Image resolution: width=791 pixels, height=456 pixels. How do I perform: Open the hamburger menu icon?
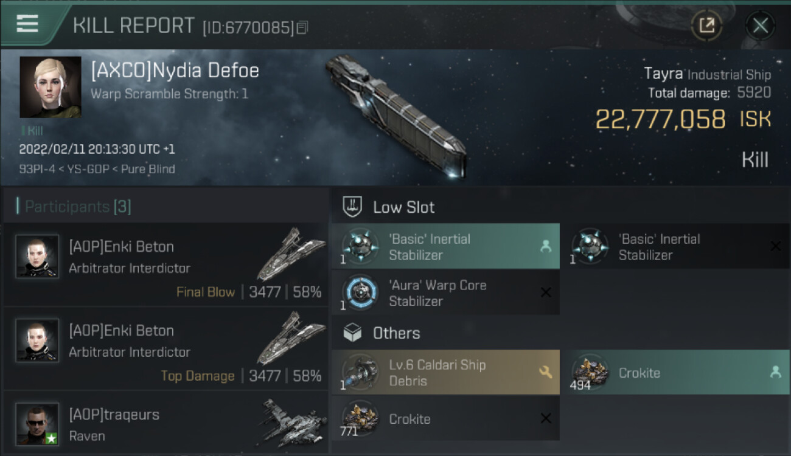[27, 24]
